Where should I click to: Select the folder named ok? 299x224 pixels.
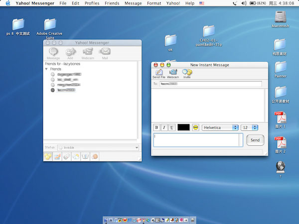[170, 40]
